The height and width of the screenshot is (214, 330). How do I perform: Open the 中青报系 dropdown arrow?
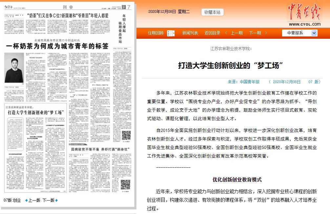(x=314, y=33)
